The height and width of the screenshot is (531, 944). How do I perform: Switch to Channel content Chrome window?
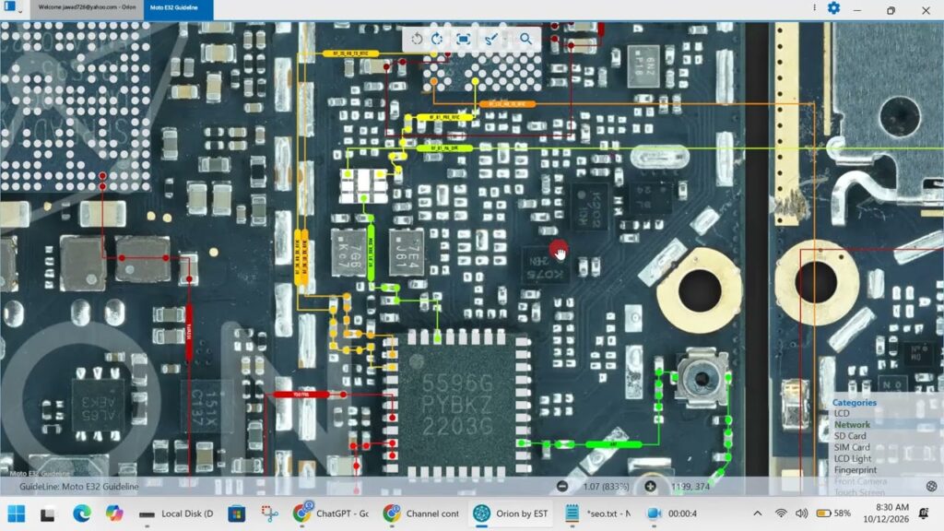[421, 513]
